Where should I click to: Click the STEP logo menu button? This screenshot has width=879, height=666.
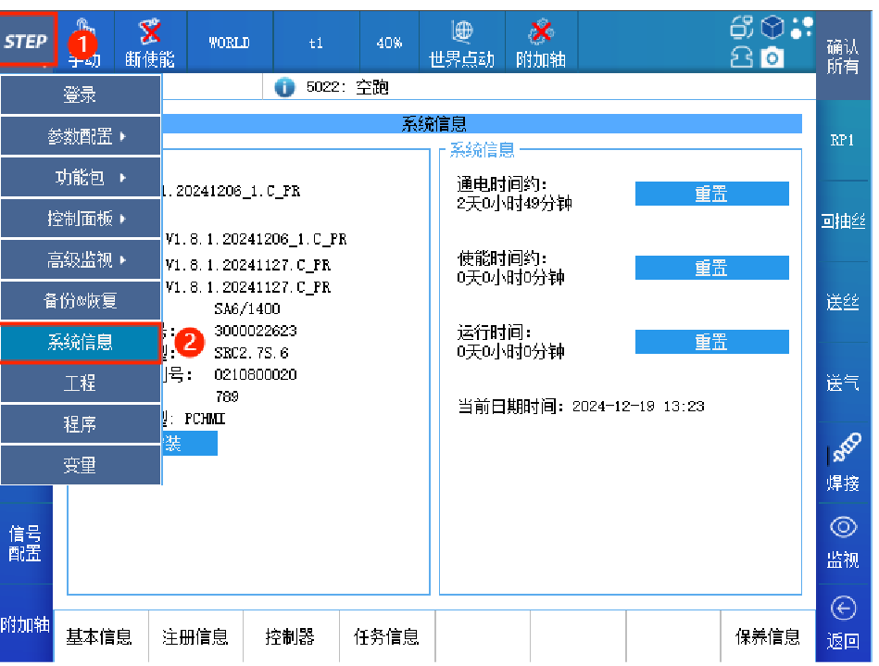(x=27, y=41)
